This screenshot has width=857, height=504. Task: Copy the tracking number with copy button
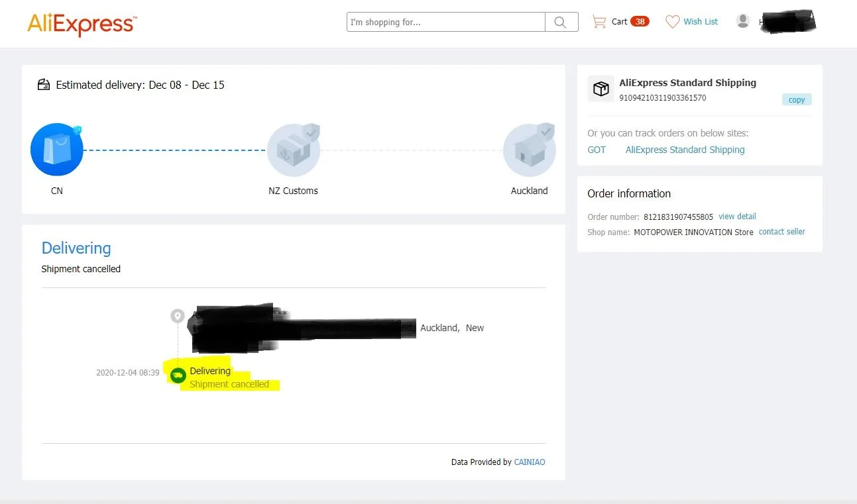[x=797, y=100]
